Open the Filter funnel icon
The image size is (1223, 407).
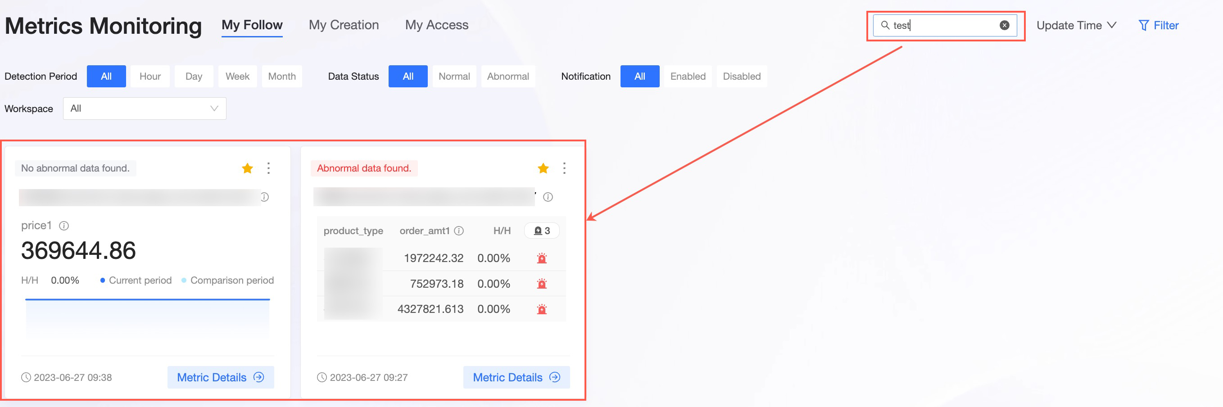[1144, 25]
